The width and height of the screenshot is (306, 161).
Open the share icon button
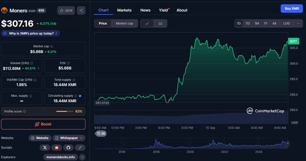click(x=81, y=10)
